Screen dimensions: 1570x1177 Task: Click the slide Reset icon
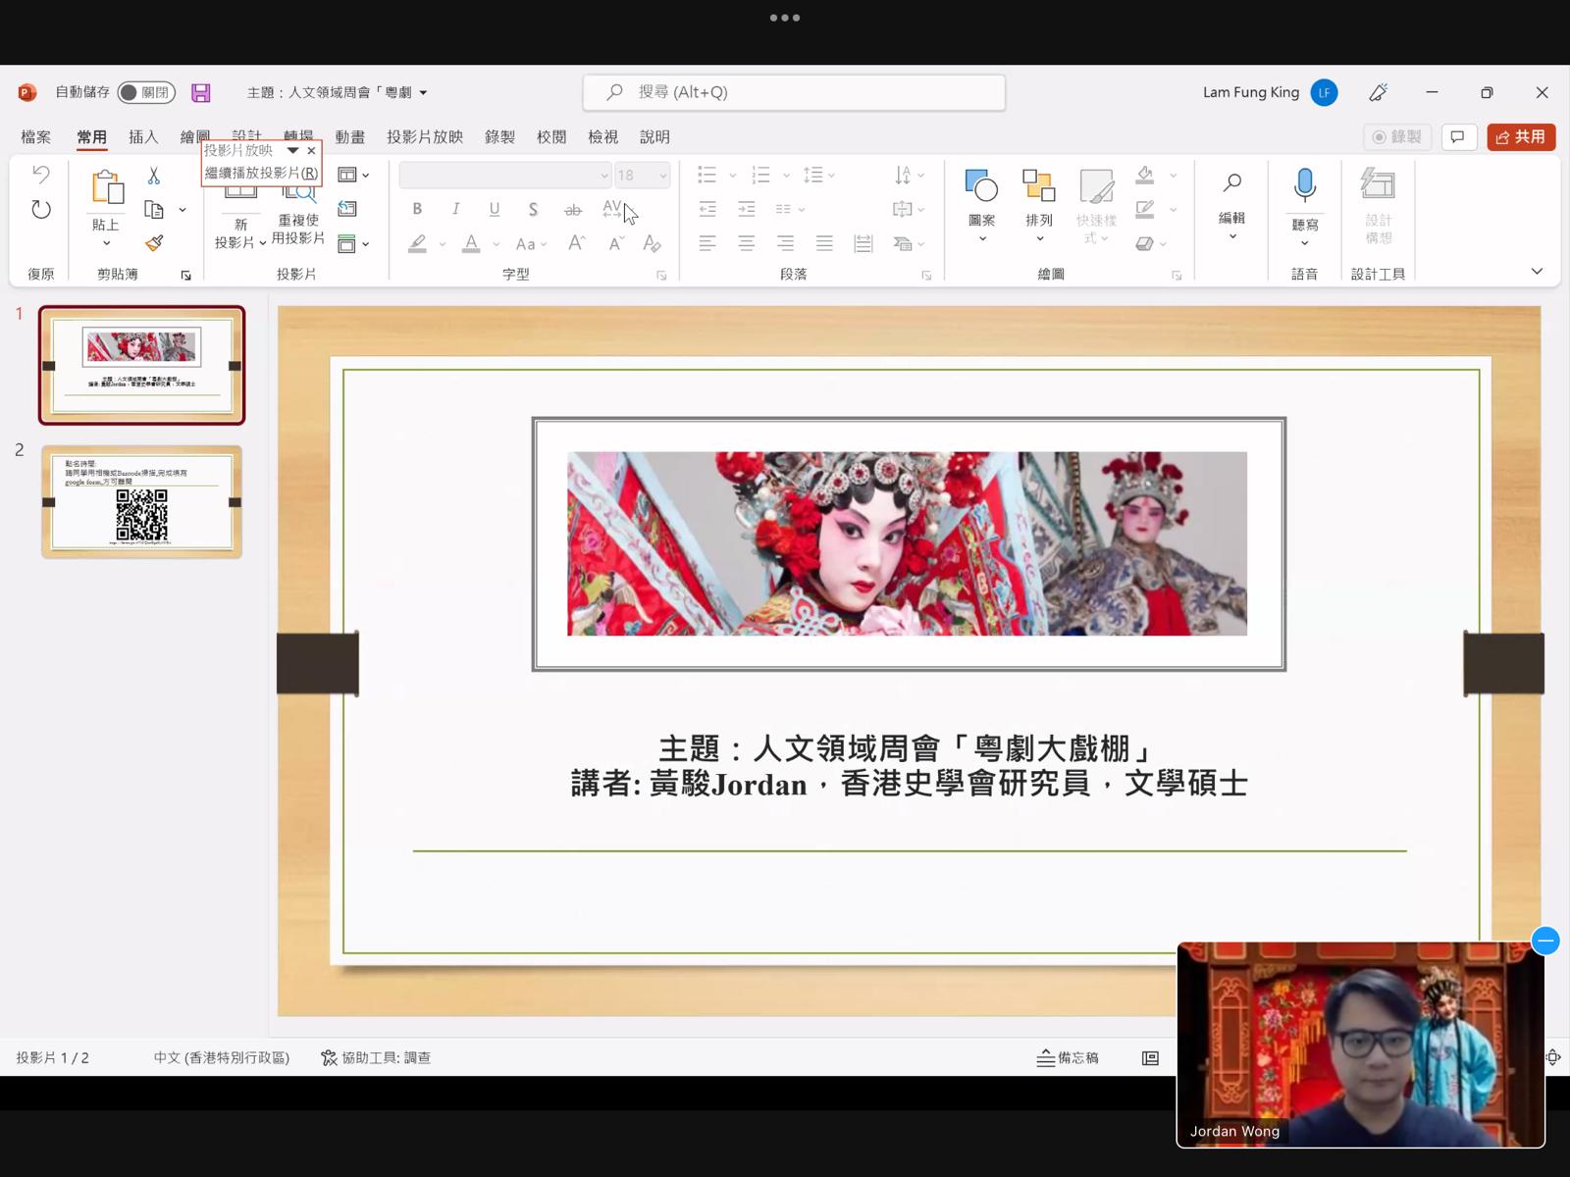(347, 209)
